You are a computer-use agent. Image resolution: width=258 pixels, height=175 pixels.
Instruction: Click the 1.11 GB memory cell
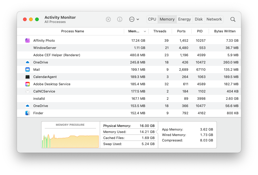coord(140,48)
